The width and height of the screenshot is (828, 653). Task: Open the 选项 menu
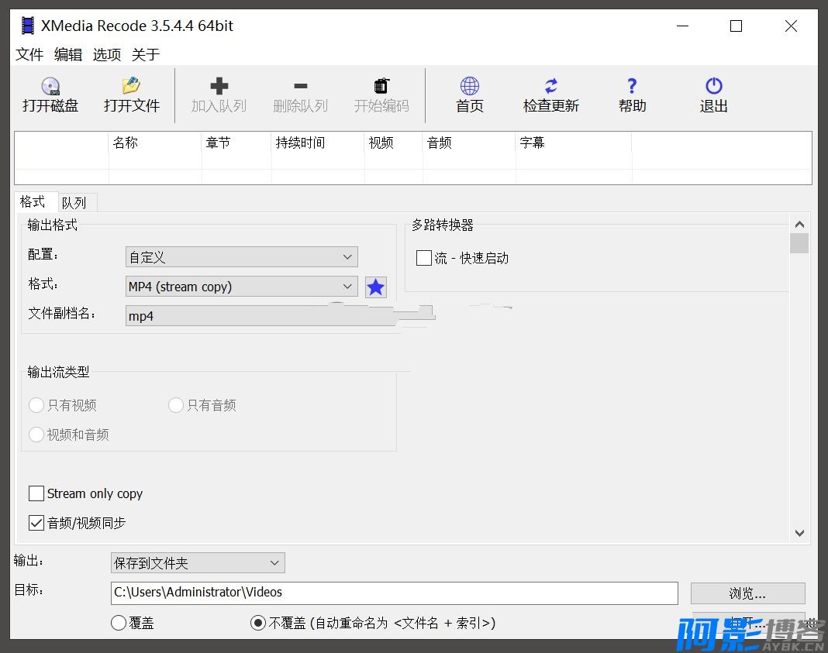click(x=107, y=54)
